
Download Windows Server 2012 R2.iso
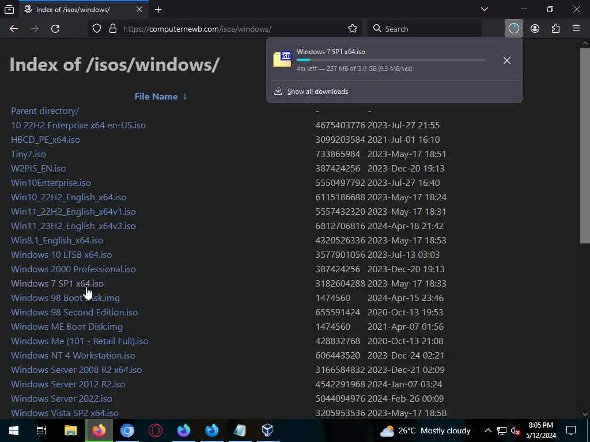pyautogui.click(x=68, y=384)
